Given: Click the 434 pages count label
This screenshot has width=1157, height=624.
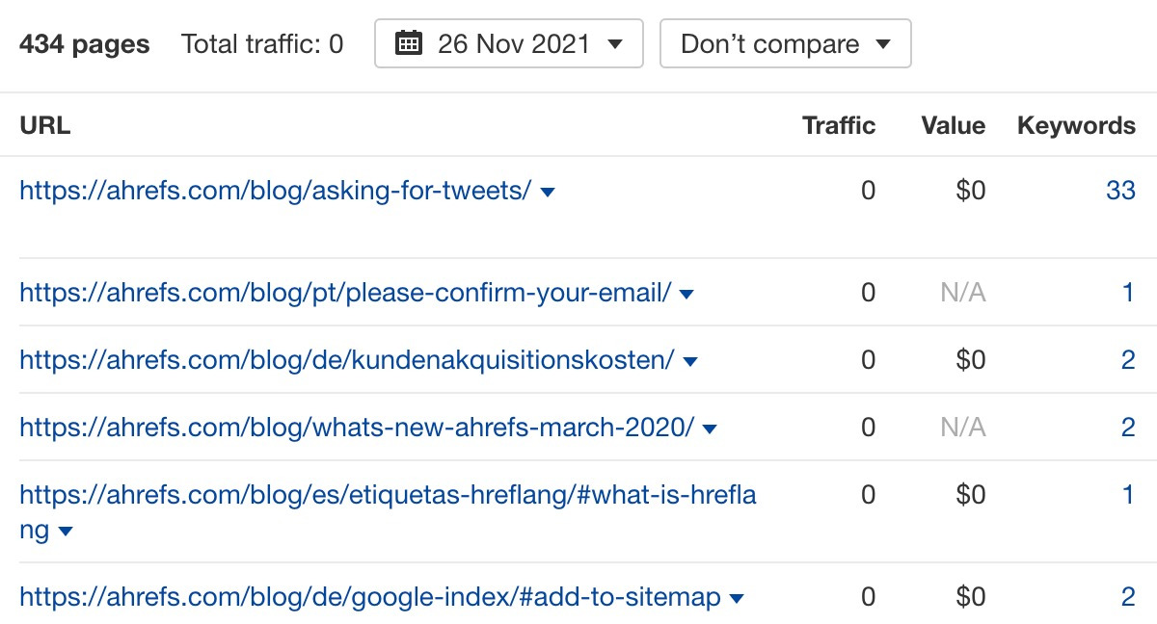Looking at the screenshot, I should click(82, 43).
